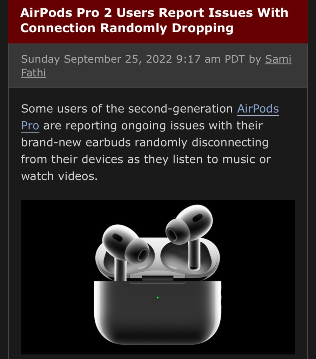Open the AirPods Pro product image
The height and width of the screenshot is (359, 316).
158,277
